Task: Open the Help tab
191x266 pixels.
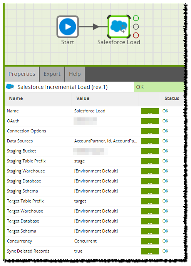Action: [75, 74]
